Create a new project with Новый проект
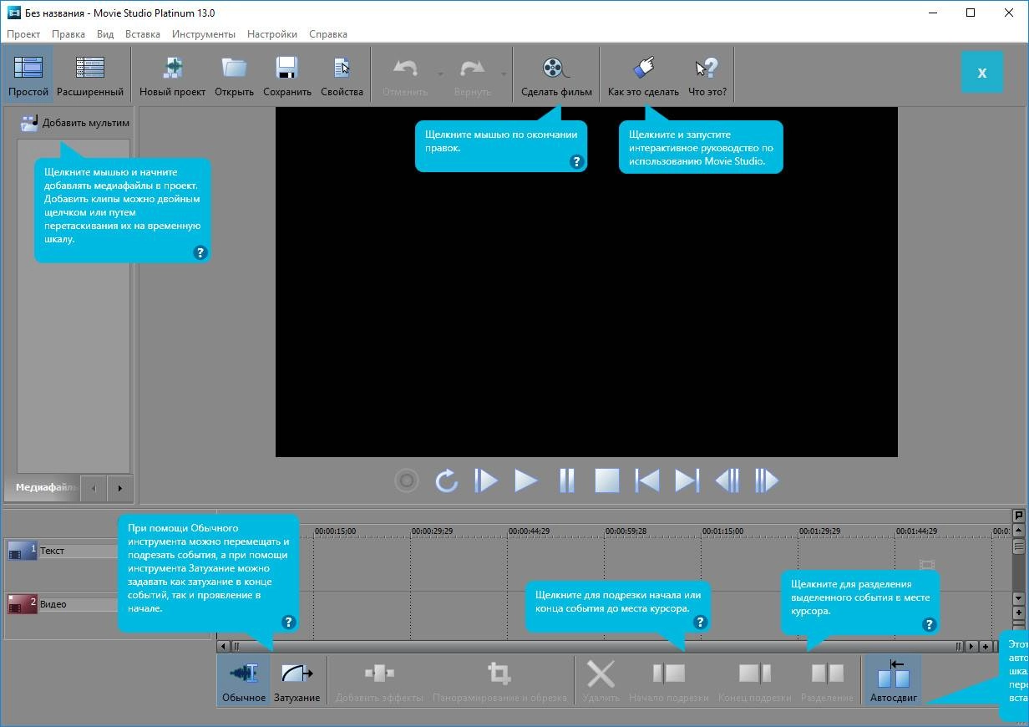The height and width of the screenshot is (727, 1029). click(173, 75)
